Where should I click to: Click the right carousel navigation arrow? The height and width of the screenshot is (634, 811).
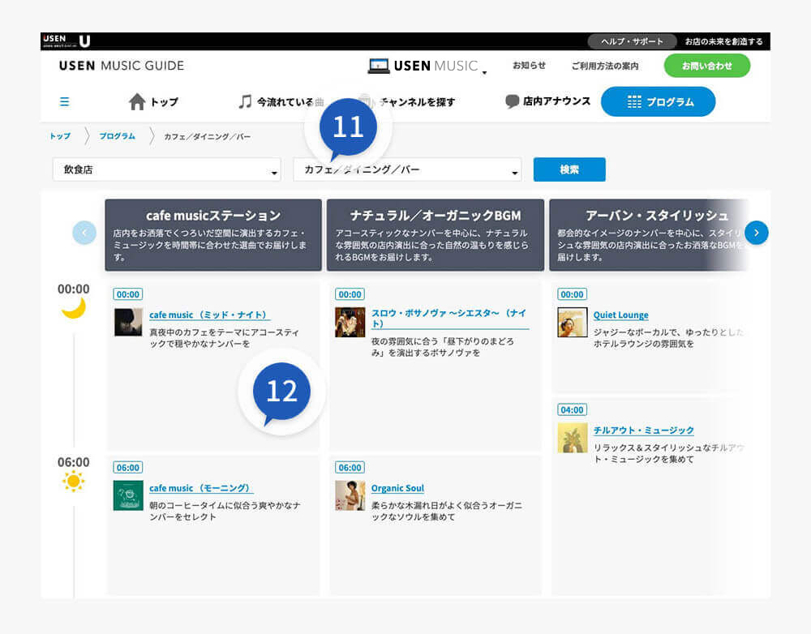point(756,233)
